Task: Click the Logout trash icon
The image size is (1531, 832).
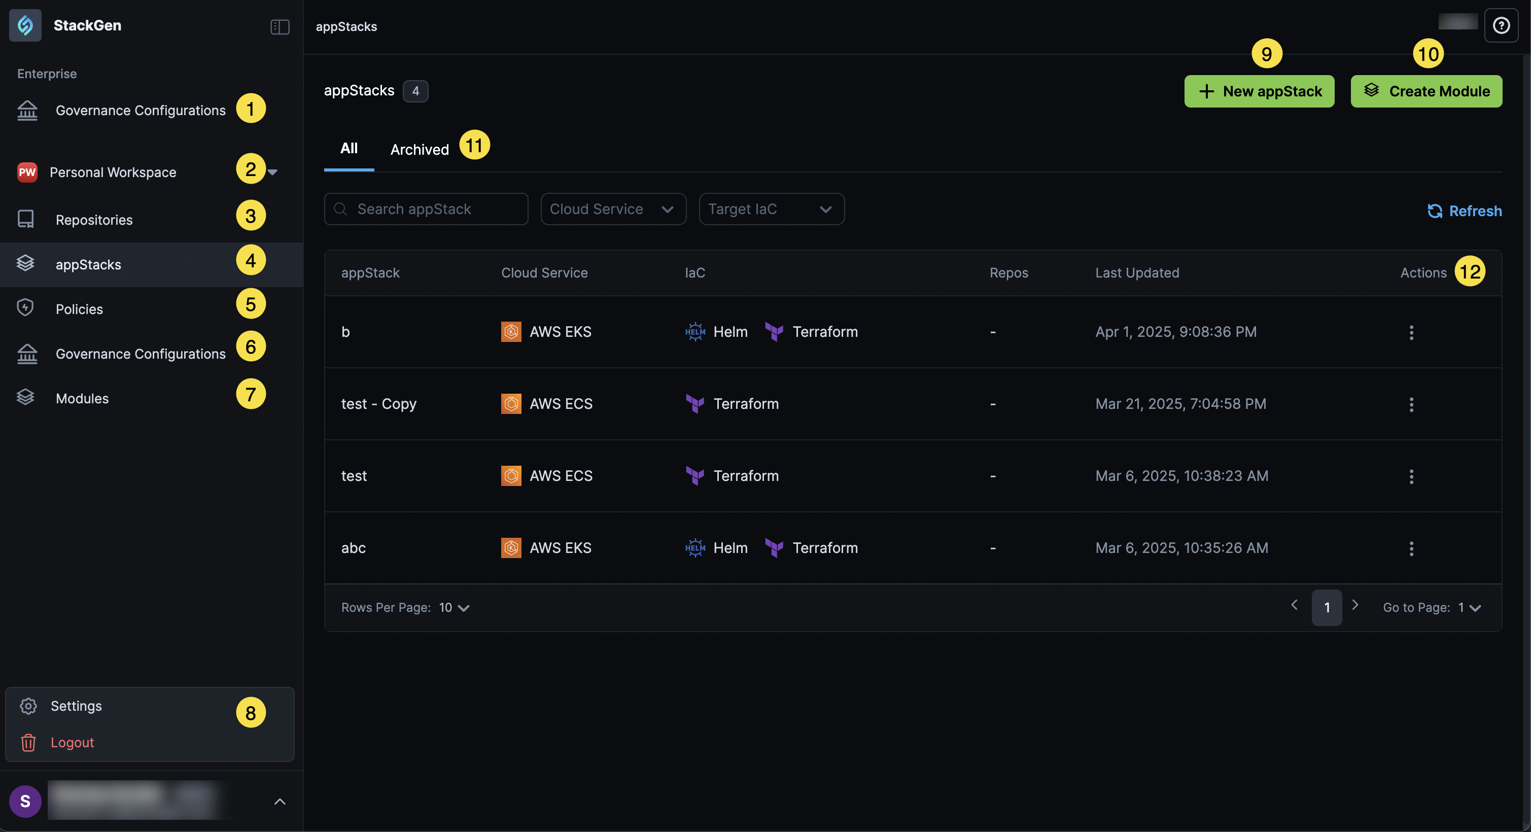Action: coord(28,743)
